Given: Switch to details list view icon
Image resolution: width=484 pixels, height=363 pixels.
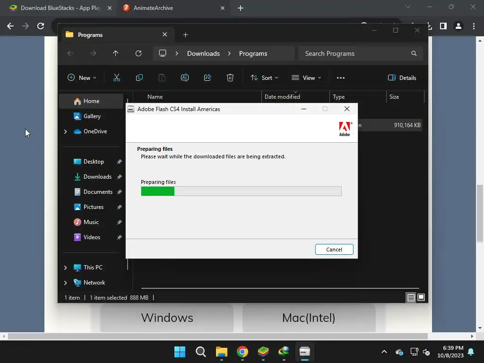Looking at the screenshot, I should point(411,298).
